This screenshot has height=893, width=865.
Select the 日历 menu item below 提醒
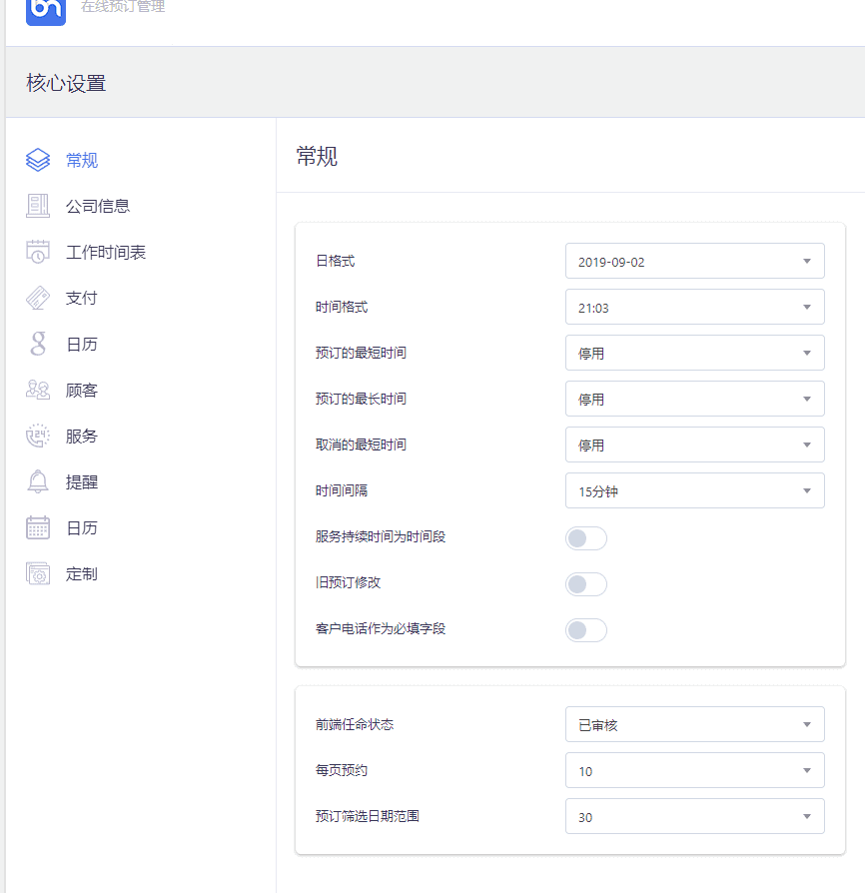82,528
